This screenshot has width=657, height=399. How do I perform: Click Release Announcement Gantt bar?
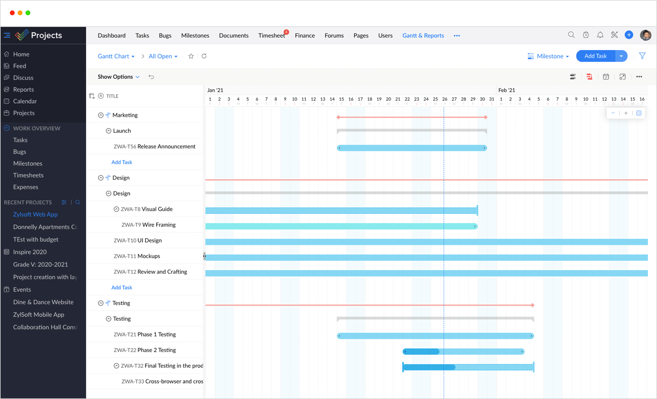(412, 148)
